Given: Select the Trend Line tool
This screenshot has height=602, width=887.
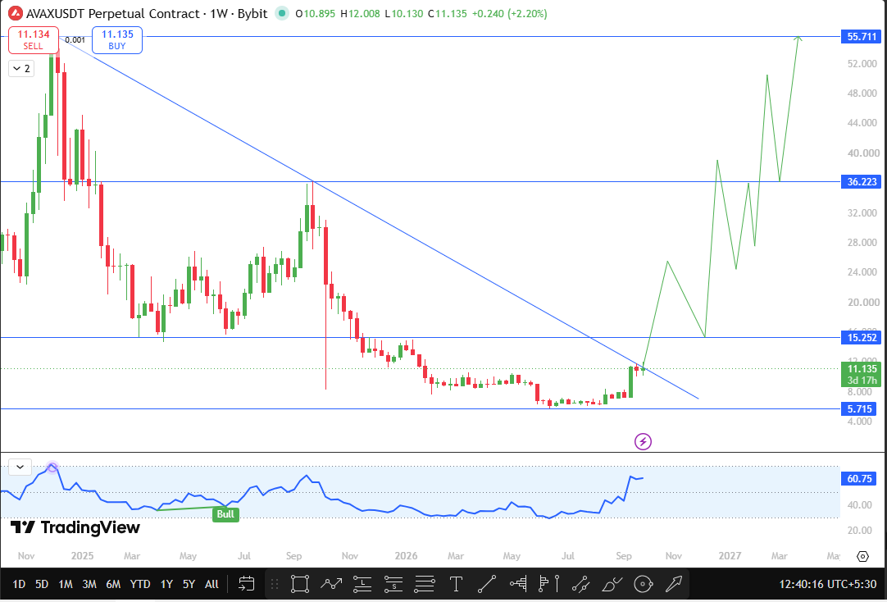Looking at the screenshot, I should tap(486, 584).
